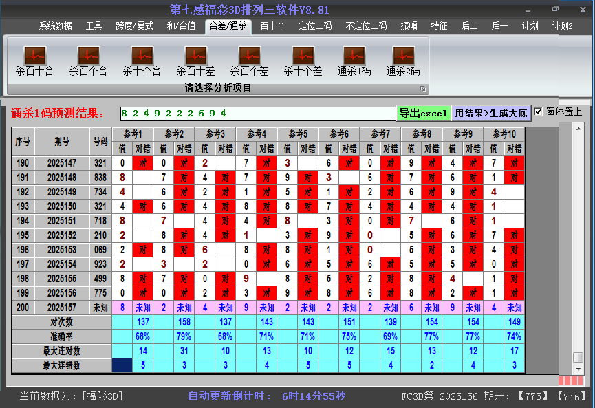The width and height of the screenshot is (595, 408).
Task: Select period cell 2025150
Action: pos(62,206)
